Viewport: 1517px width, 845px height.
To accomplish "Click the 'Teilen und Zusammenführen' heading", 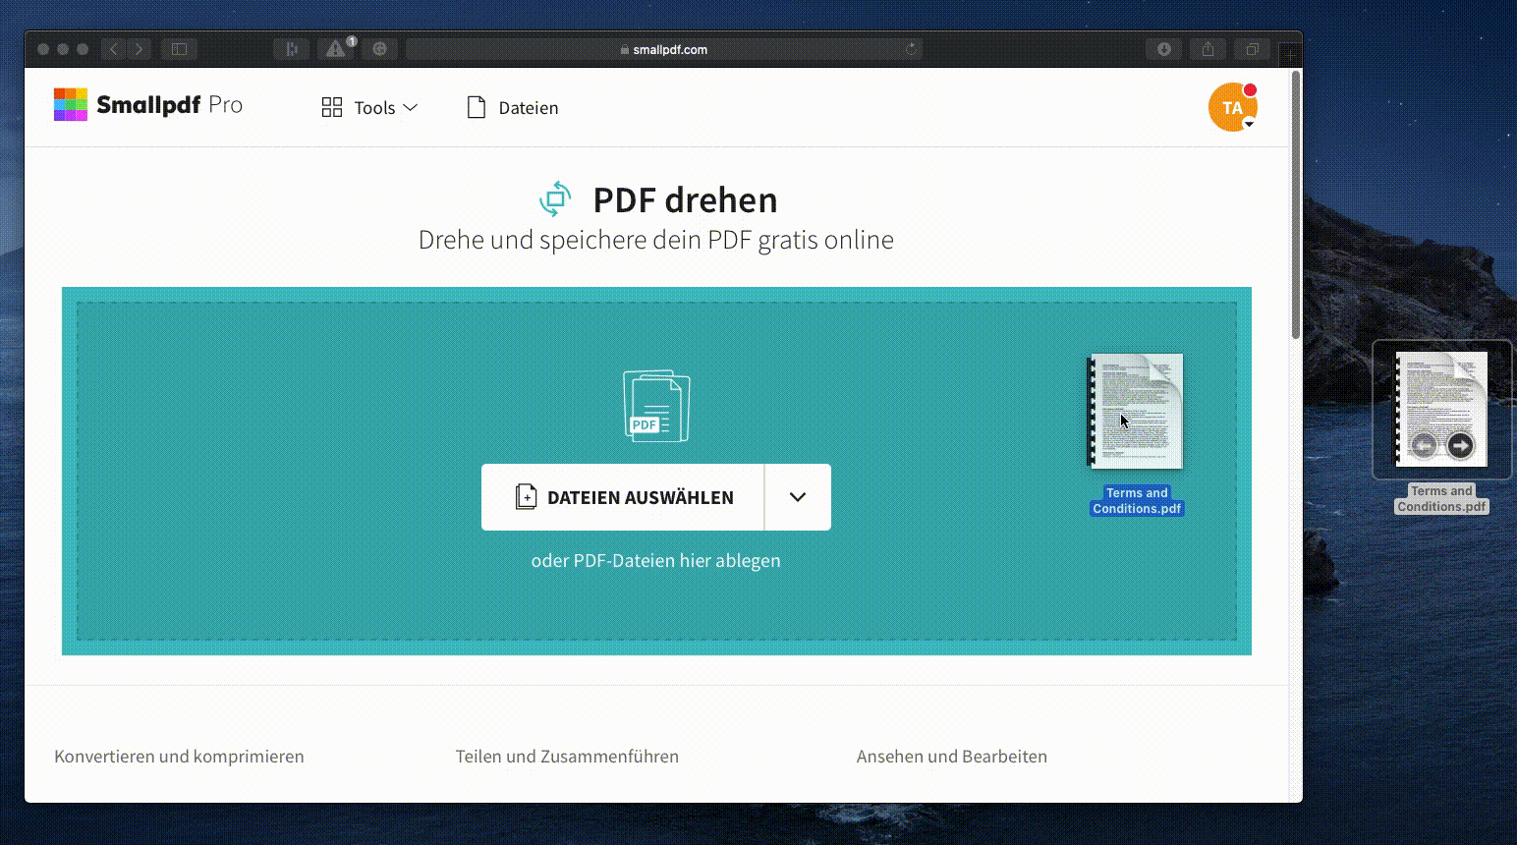I will [567, 757].
